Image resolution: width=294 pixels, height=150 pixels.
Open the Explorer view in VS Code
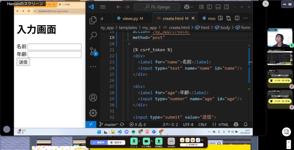point(93,20)
